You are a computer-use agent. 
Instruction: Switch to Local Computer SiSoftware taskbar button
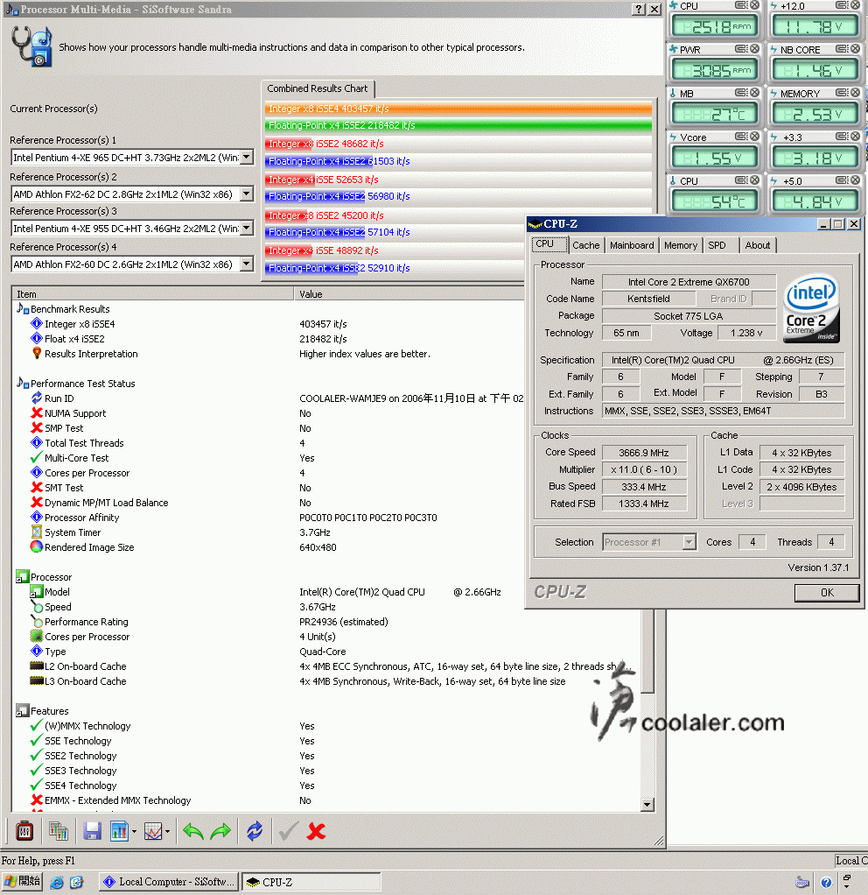coord(168,882)
